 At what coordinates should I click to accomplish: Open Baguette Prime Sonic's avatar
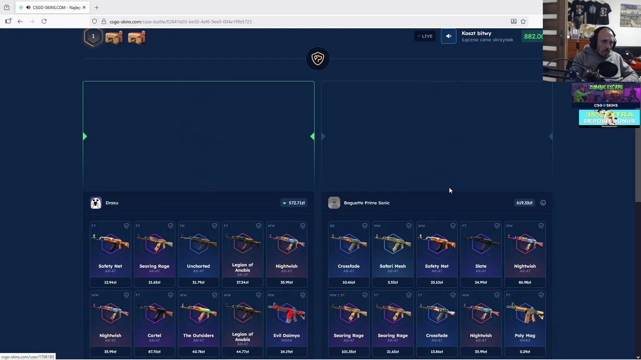[x=334, y=202]
